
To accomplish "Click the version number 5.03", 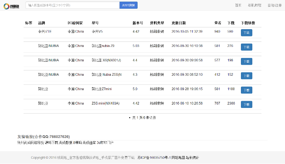I will [x=136, y=46].
